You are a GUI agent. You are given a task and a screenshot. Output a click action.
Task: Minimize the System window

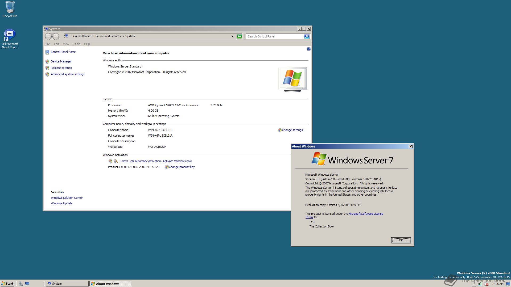[299, 29]
